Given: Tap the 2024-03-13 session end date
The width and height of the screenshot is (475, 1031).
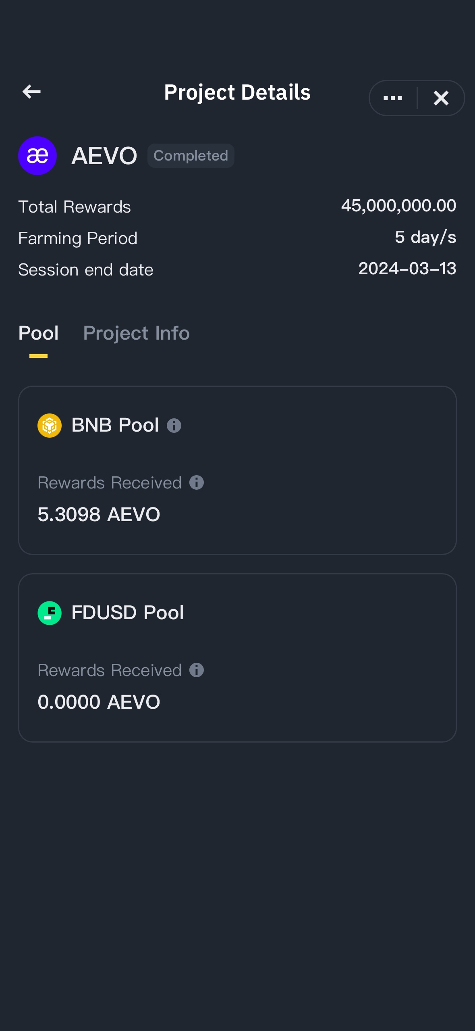Looking at the screenshot, I should 407,269.
